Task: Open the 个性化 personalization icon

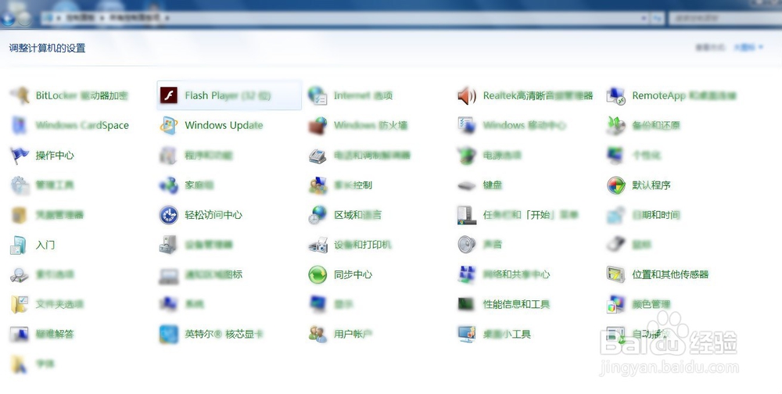Action: click(x=616, y=155)
